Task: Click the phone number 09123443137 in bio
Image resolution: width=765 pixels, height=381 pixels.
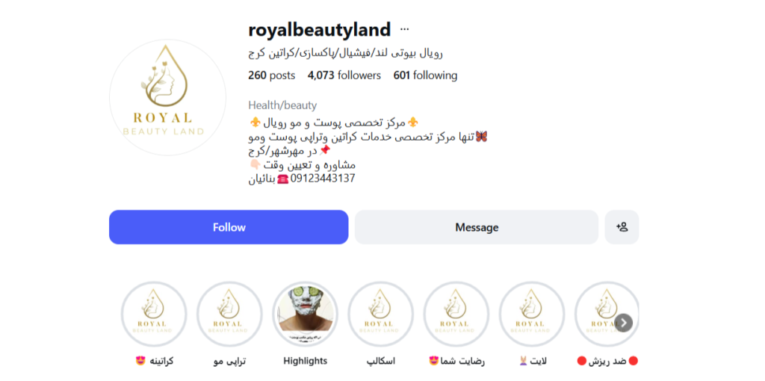Action: [x=323, y=179]
